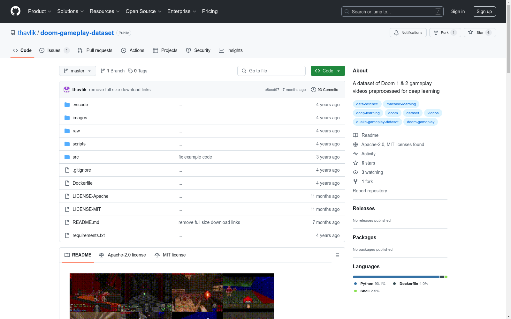Open the raw folder icon

[x=67, y=131]
